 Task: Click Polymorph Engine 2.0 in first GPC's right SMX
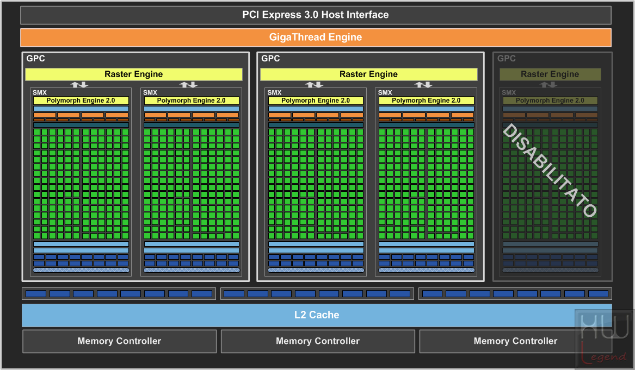pos(192,101)
